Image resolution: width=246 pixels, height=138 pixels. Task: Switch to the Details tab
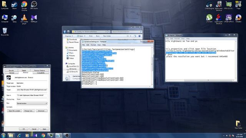tap(24, 71)
